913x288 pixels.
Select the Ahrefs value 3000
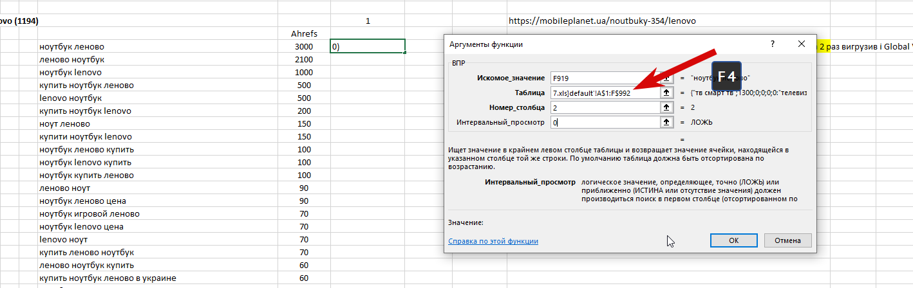pos(304,46)
